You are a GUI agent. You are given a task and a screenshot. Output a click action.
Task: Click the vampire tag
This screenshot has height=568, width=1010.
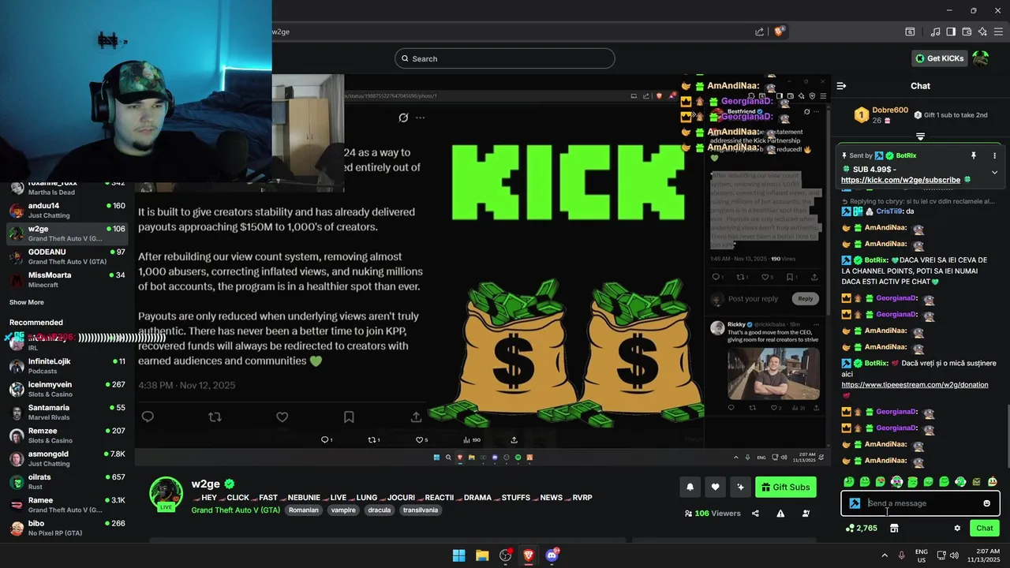click(x=343, y=510)
